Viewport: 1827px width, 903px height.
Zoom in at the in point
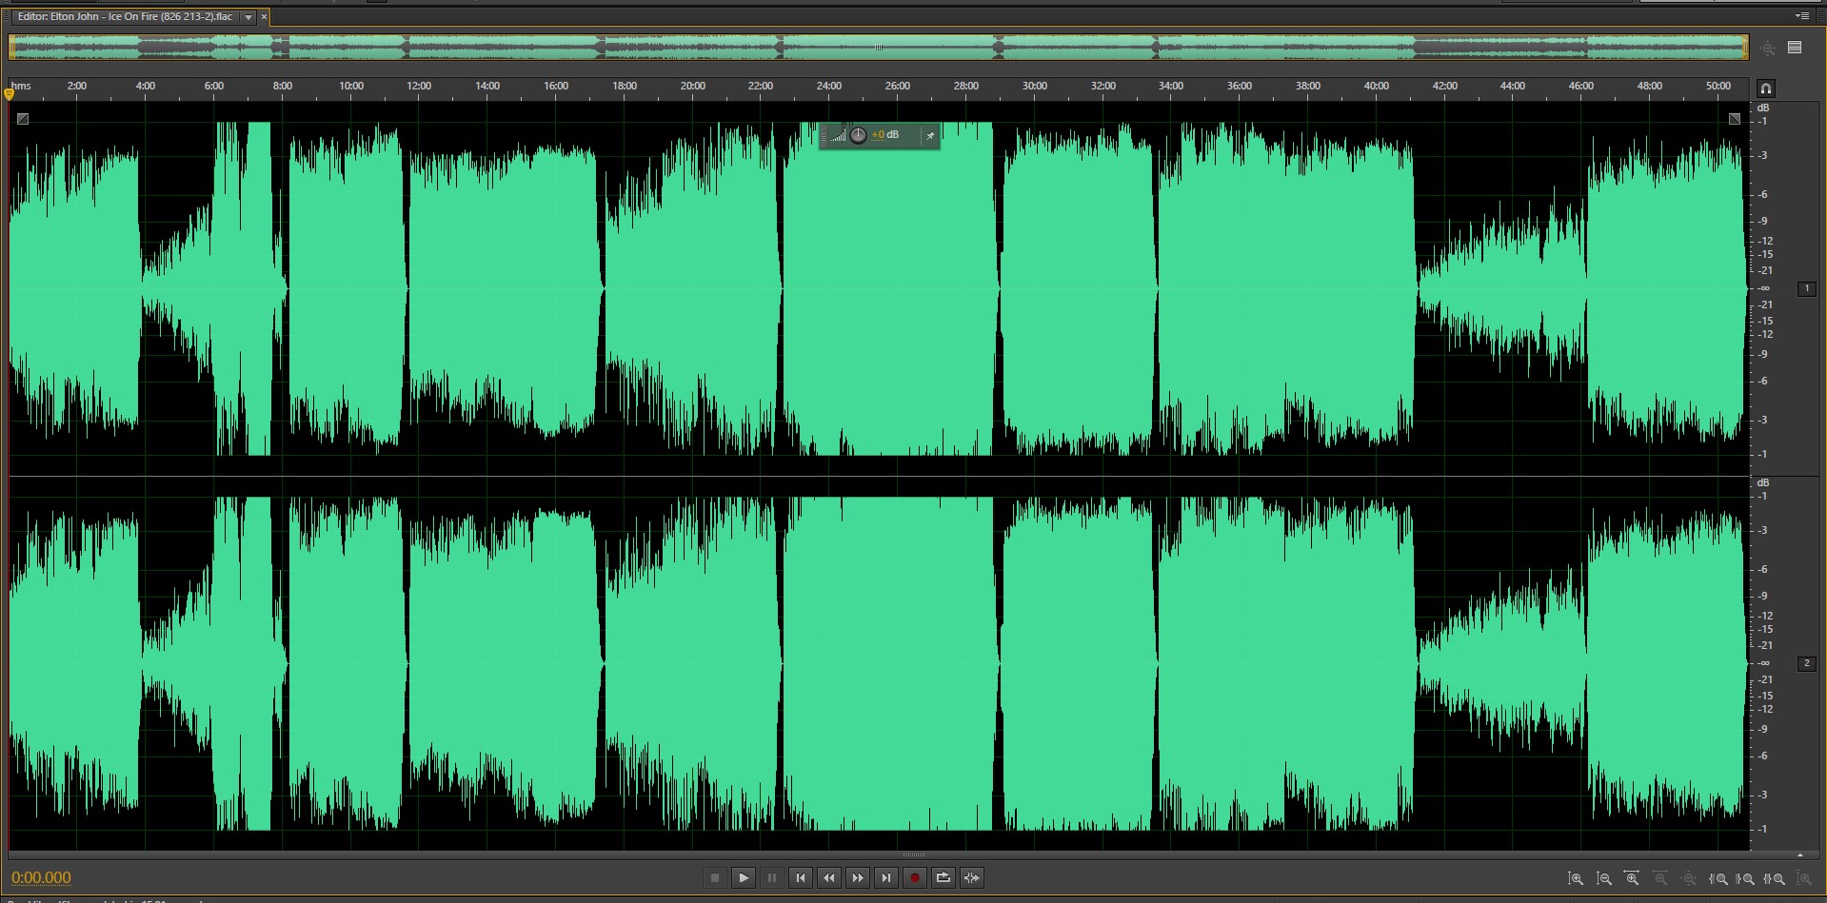1718,879
